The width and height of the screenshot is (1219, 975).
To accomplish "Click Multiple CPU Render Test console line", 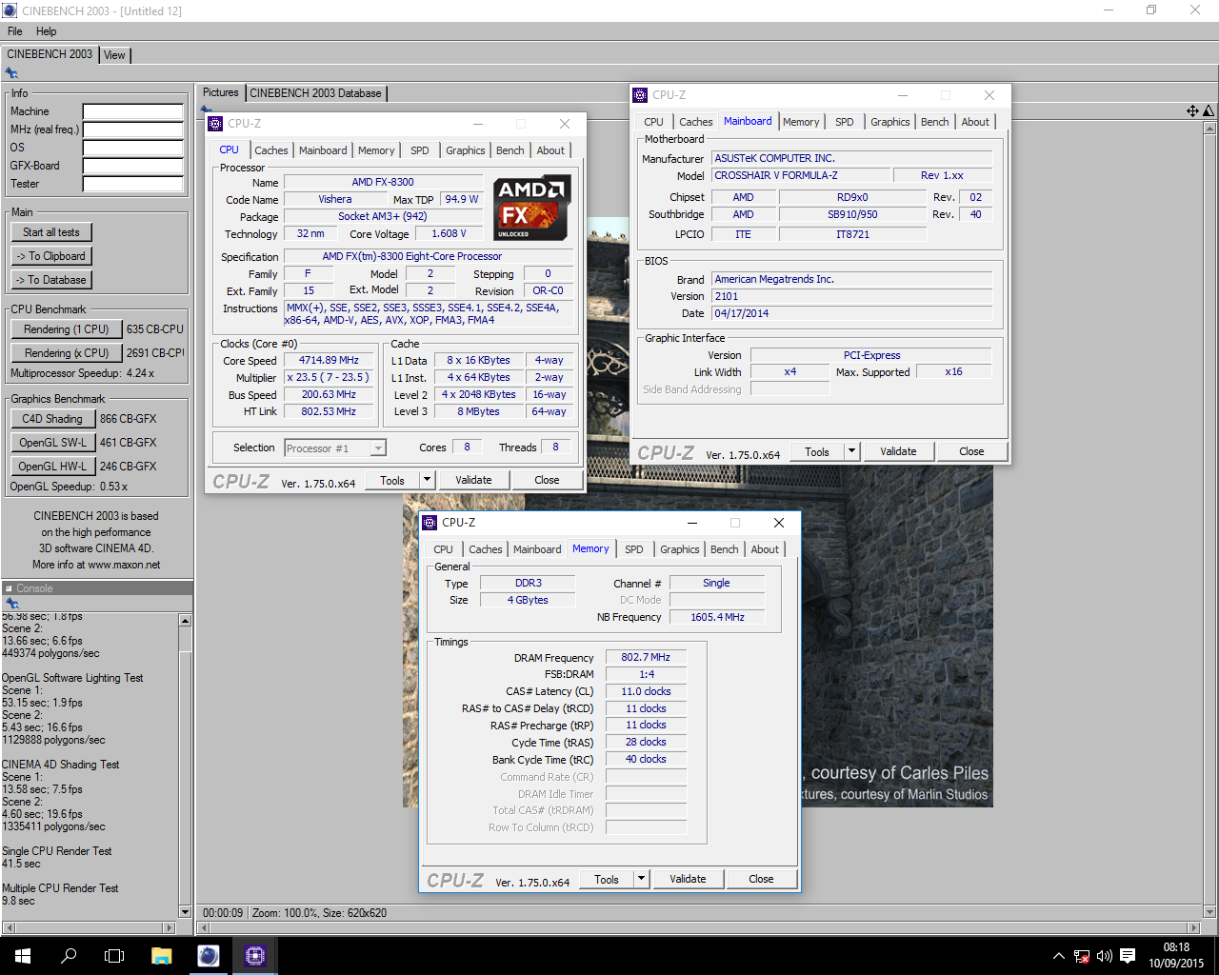I will pos(60,888).
